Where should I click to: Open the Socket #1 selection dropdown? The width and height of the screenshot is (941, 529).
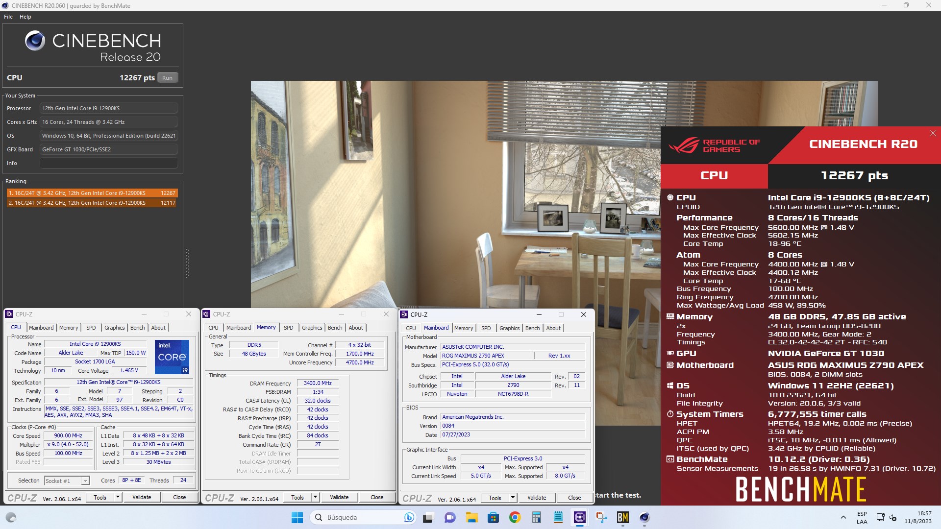tap(67, 481)
